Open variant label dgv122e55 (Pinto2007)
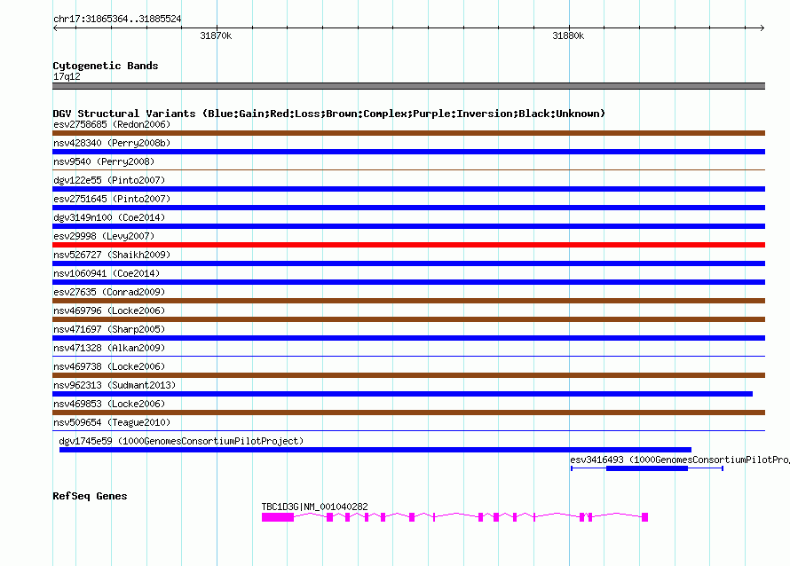Image resolution: width=790 pixels, height=566 pixels. pos(109,180)
